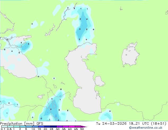Screen dimensions: 168x130
Task: Click the (18+51) forecast offset text
Action: (159, 124)
